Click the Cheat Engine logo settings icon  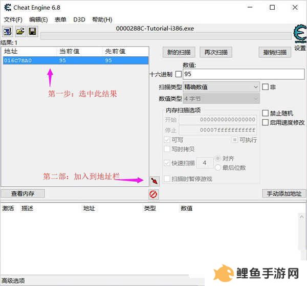(x=300, y=34)
